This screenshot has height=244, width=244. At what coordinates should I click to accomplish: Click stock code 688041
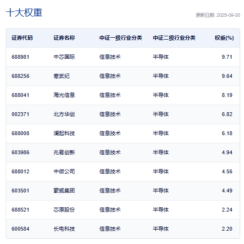point(20,95)
